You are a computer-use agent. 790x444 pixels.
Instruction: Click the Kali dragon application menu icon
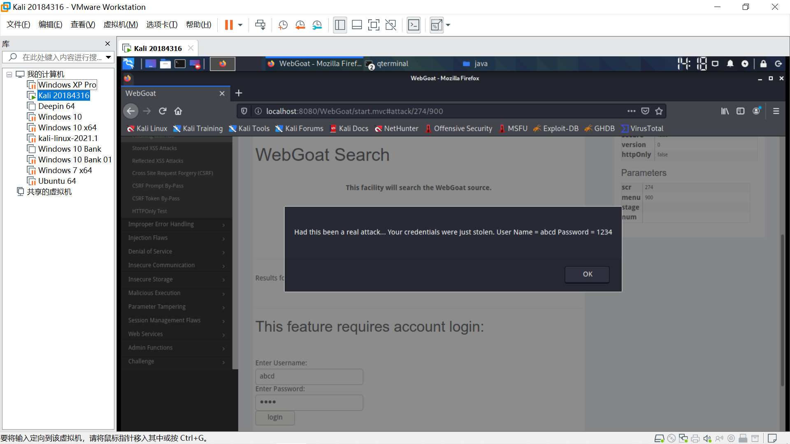129,64
